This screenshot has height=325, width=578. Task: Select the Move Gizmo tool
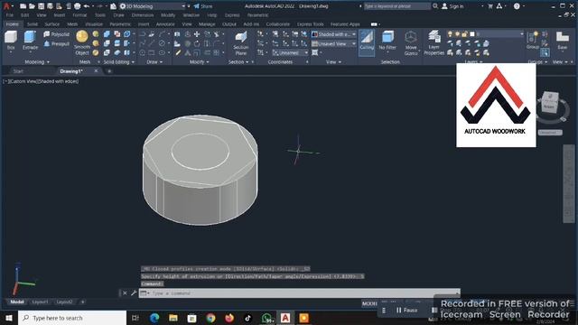[x=411, y=43]
